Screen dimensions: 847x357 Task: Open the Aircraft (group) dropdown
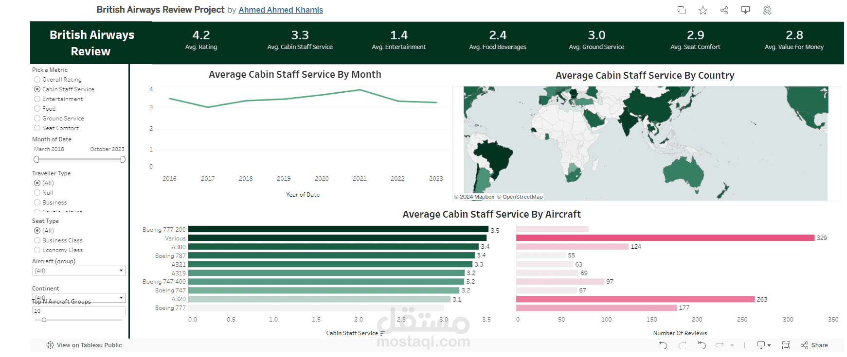coord(79,271)
